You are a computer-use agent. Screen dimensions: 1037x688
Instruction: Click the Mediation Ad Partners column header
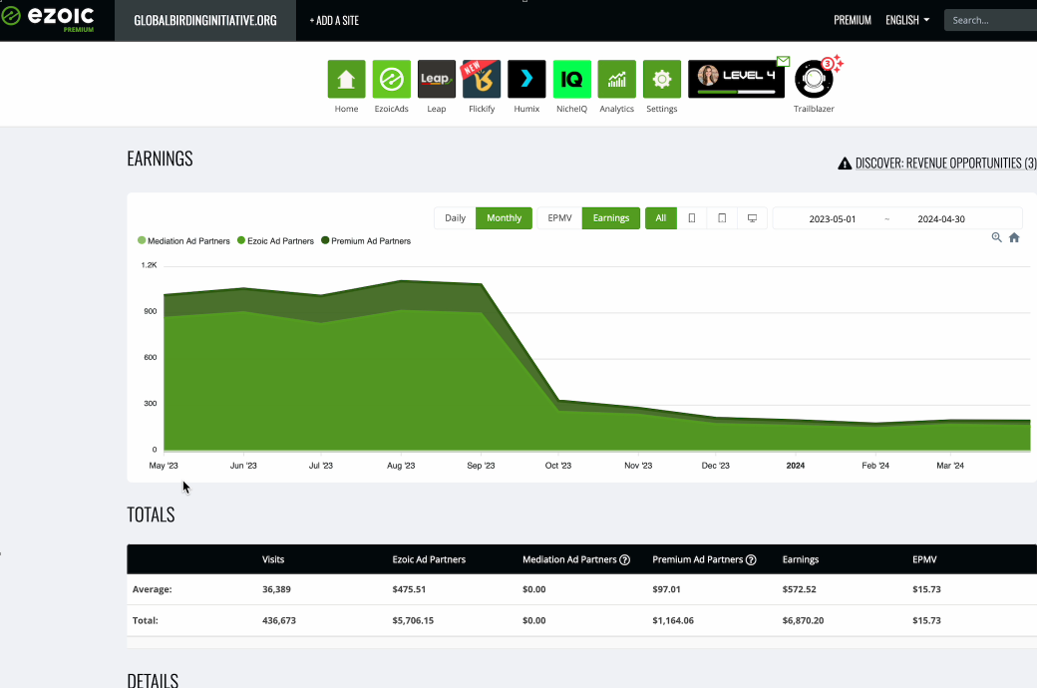click(569, 559)
